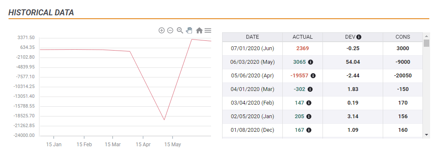Click the HISTORICAL DATA heading

click(41, 12)
